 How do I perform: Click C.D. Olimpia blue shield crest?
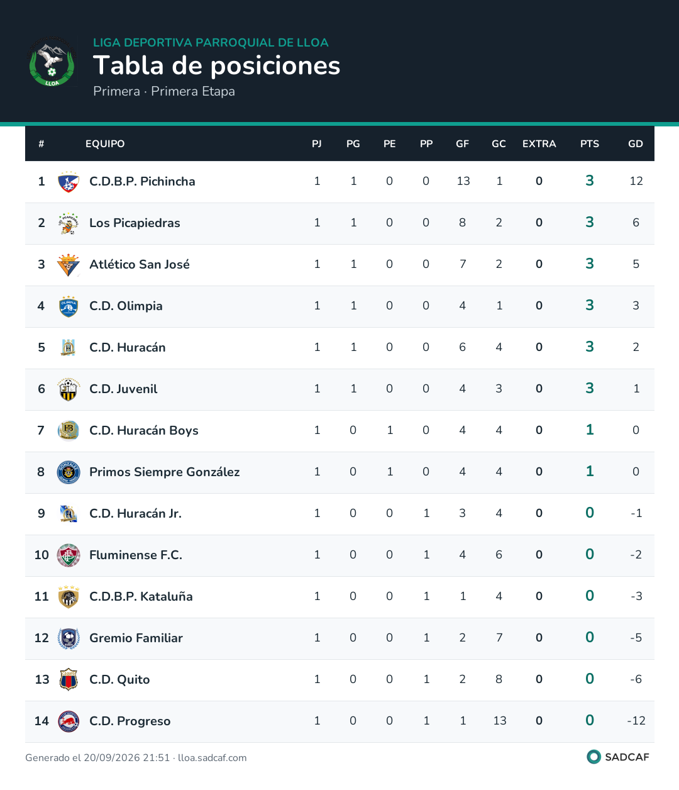point(69,306)
